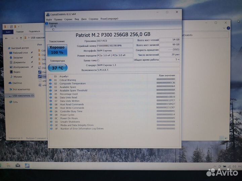Select the Power On Hours row

point(112,118)
